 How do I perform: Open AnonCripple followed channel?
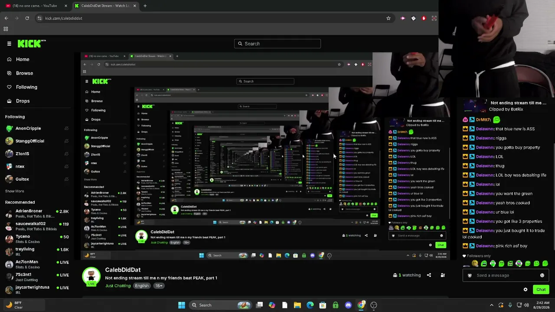click(28, 128)
